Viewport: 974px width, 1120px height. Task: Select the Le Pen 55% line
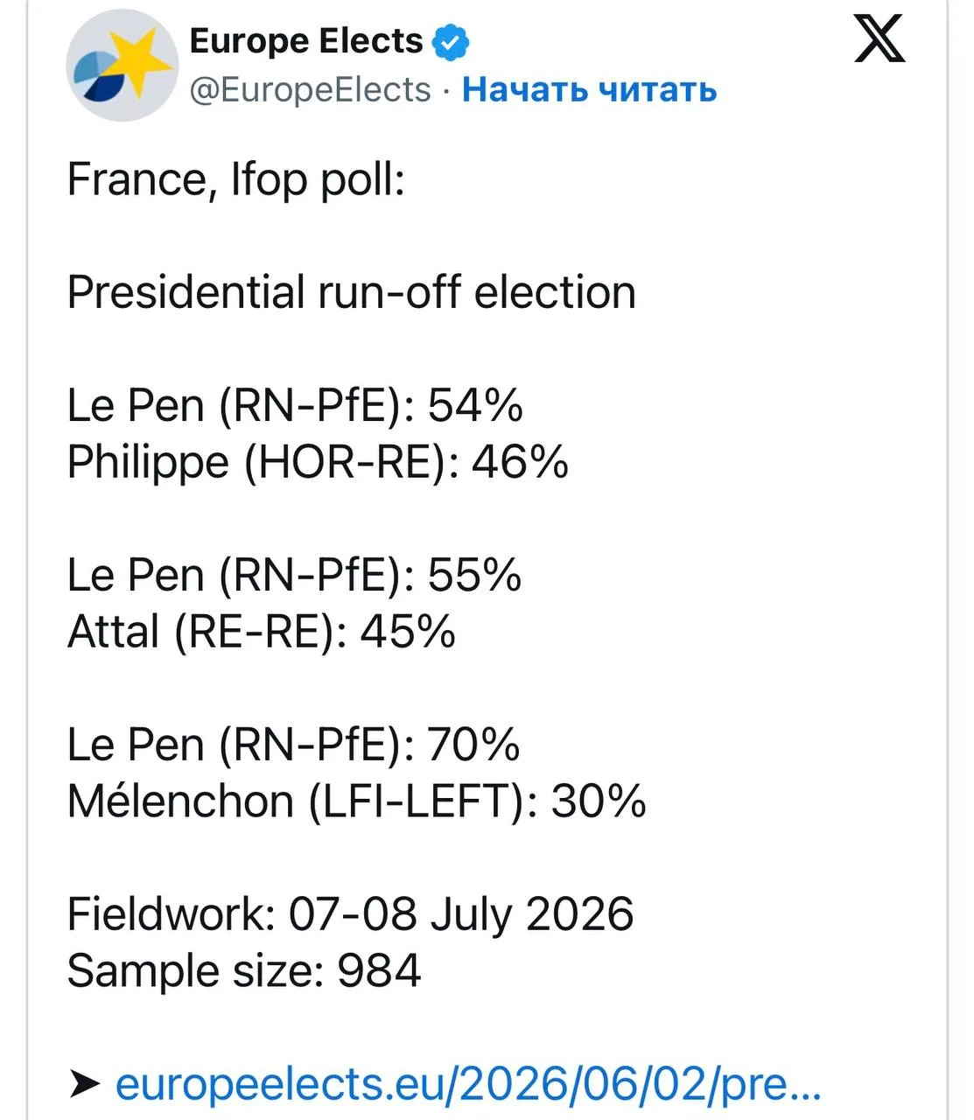click(295, 575)
